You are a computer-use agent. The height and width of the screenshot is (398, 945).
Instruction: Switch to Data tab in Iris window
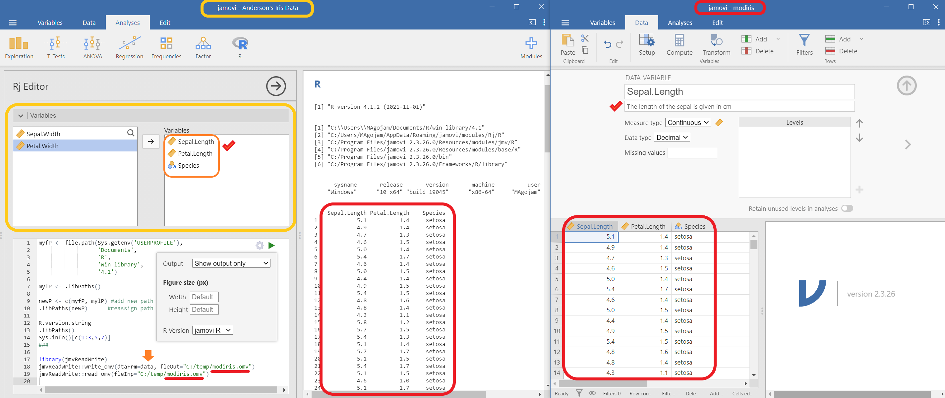tap(89, 23)
